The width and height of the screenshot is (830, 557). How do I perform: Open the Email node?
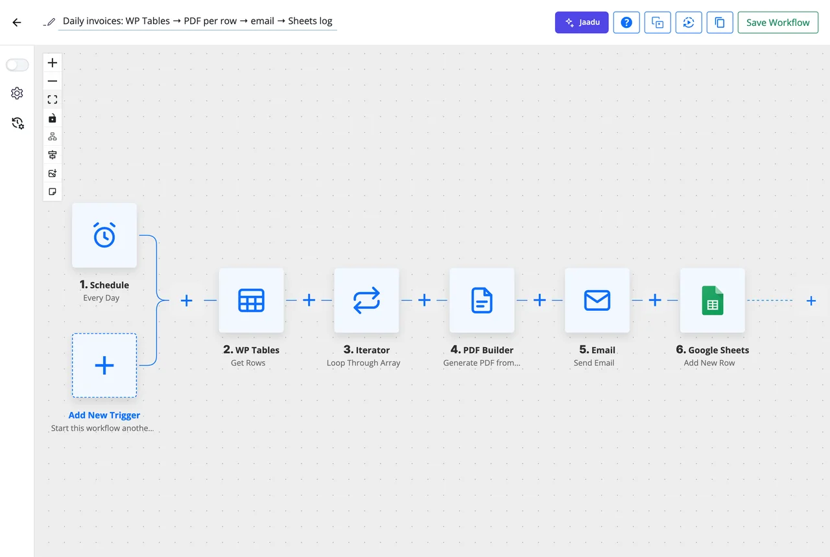[597, 301]
